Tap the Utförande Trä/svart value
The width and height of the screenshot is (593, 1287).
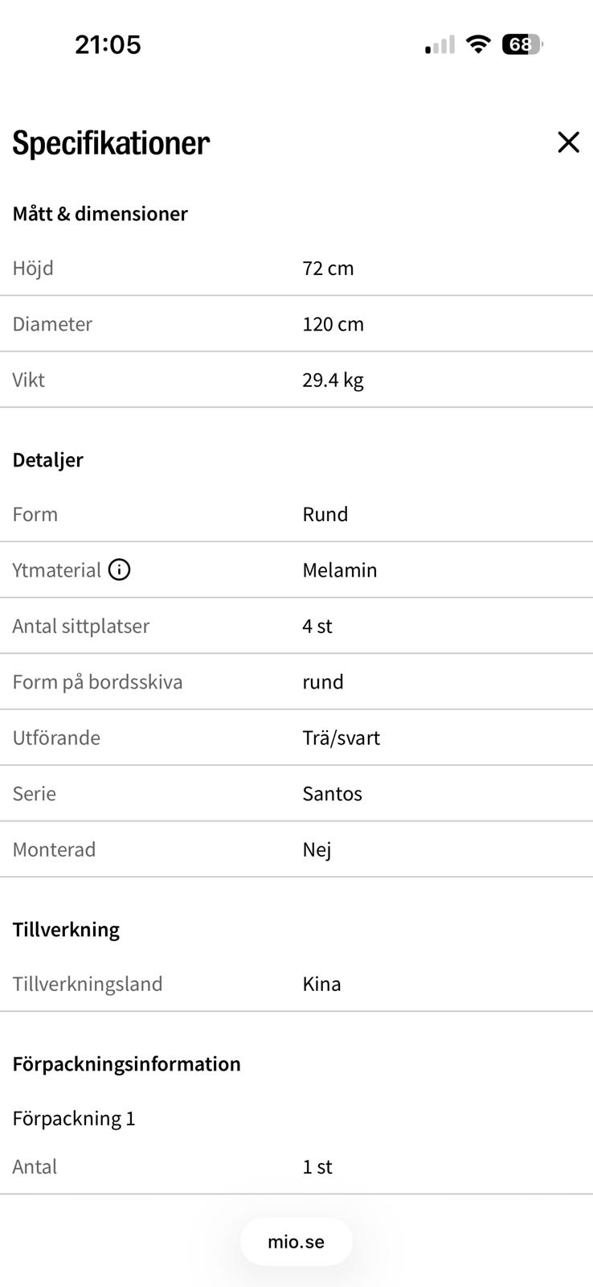pos(341,738)
